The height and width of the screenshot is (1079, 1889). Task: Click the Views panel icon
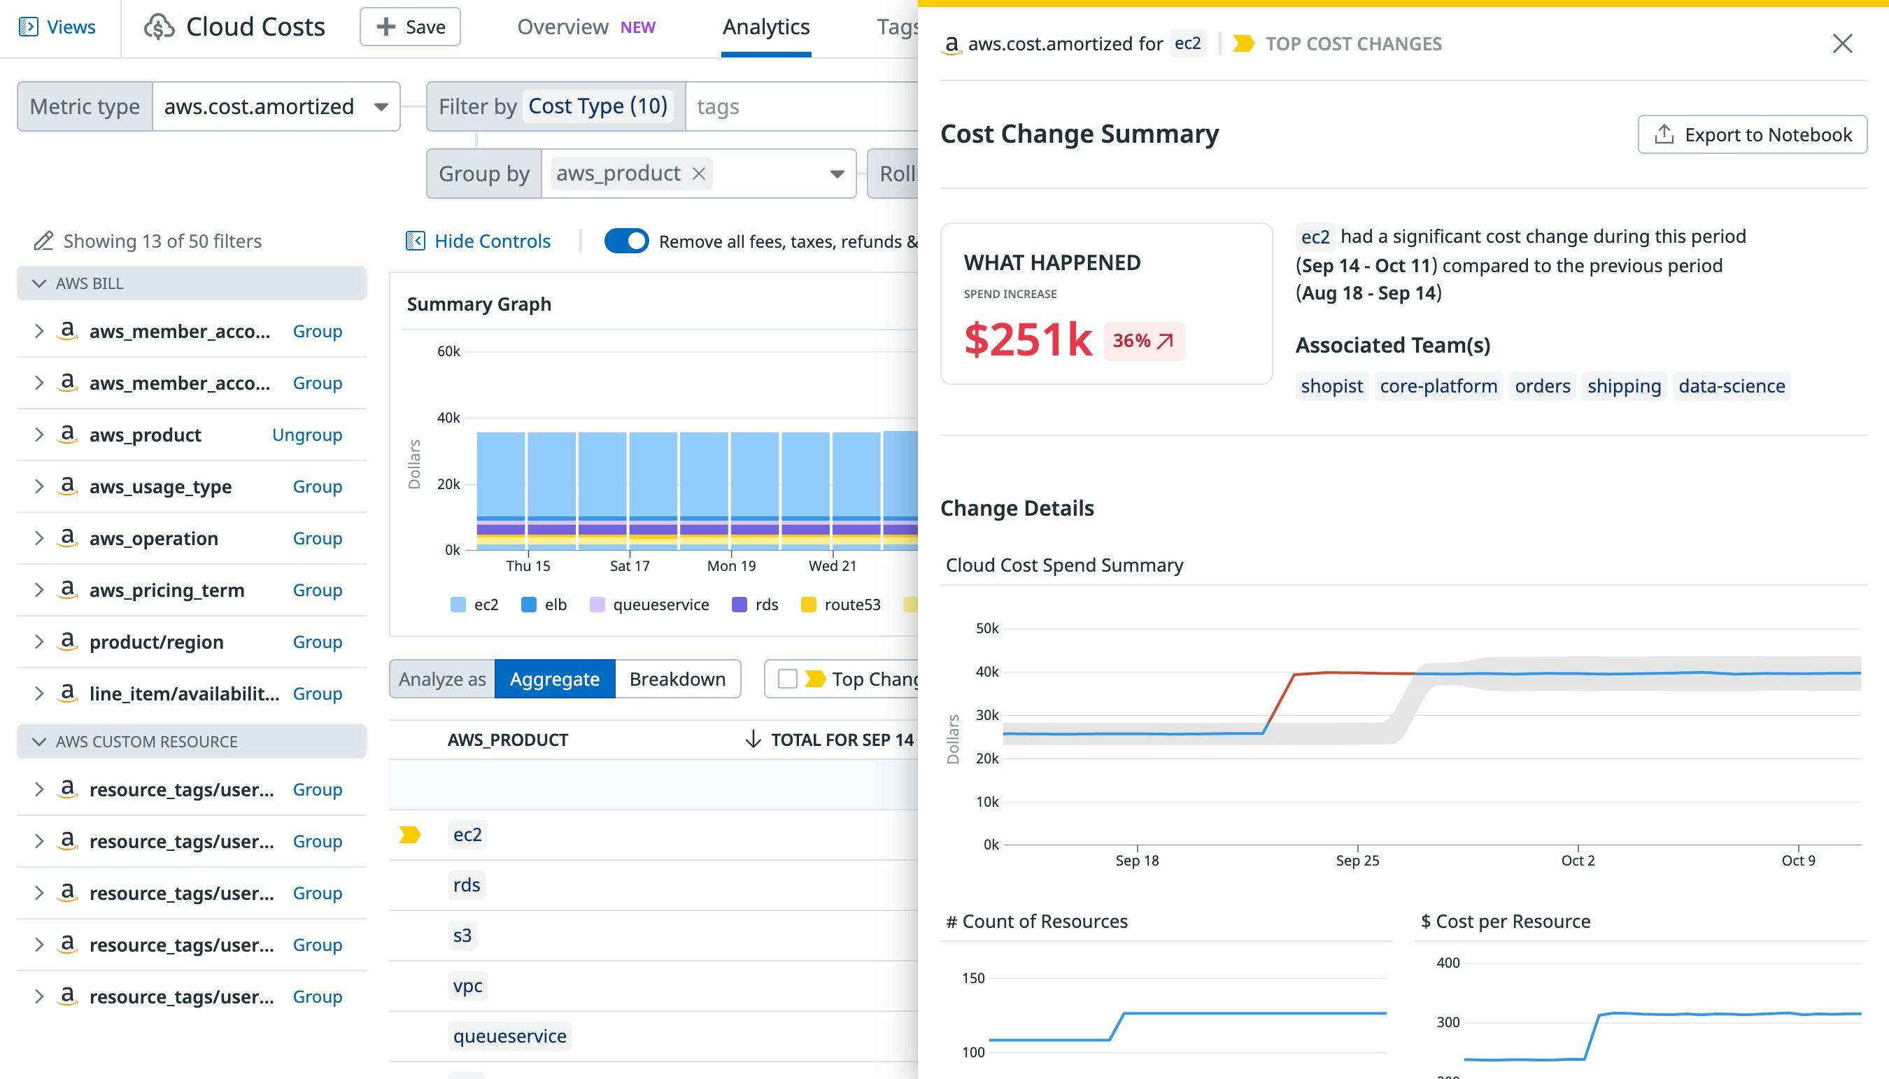pos(28,27)
